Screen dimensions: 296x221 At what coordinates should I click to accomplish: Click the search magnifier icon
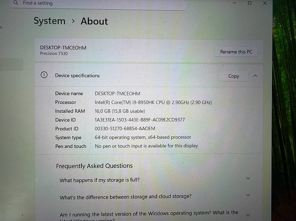[x=16, y=3]
